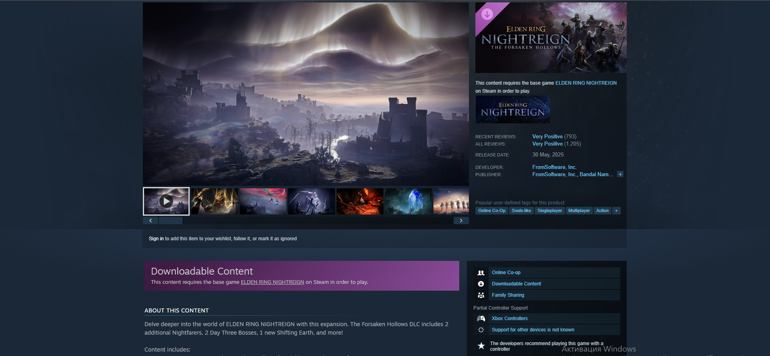Select the sunset silhouettes screenshot thumbnail

[x=451, y=201]
